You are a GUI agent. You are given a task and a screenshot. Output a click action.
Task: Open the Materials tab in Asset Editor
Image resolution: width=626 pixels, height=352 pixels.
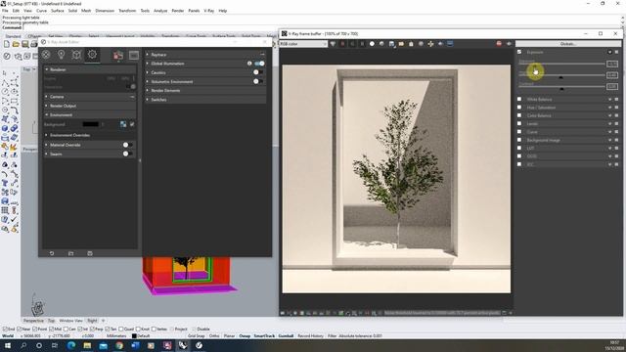pyautogui.click(x=46, y=55)
